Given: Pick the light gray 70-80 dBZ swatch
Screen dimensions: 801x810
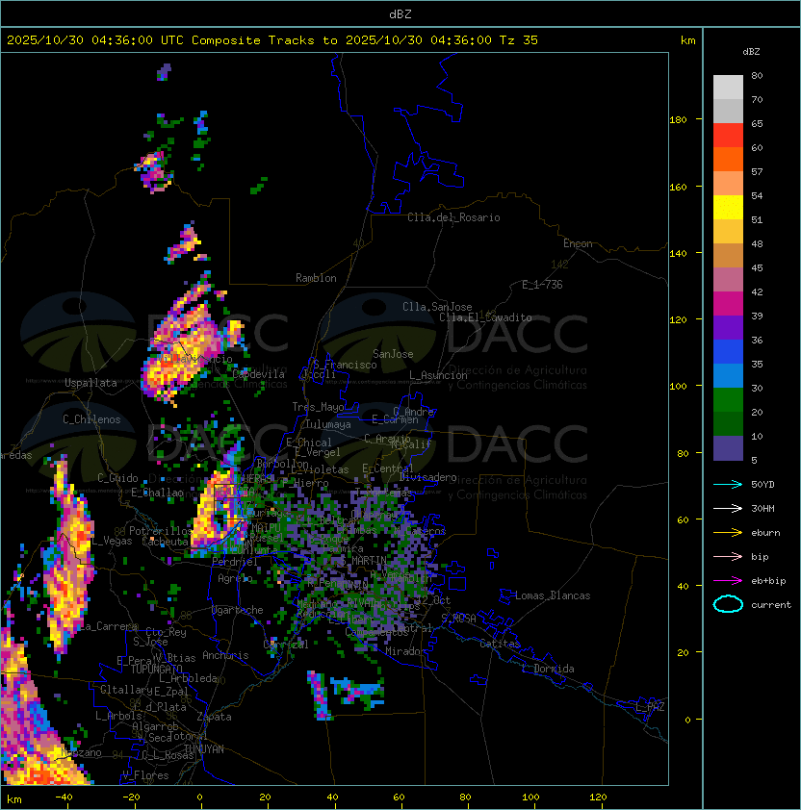Looking at the screenshot, I should [728, 88].
